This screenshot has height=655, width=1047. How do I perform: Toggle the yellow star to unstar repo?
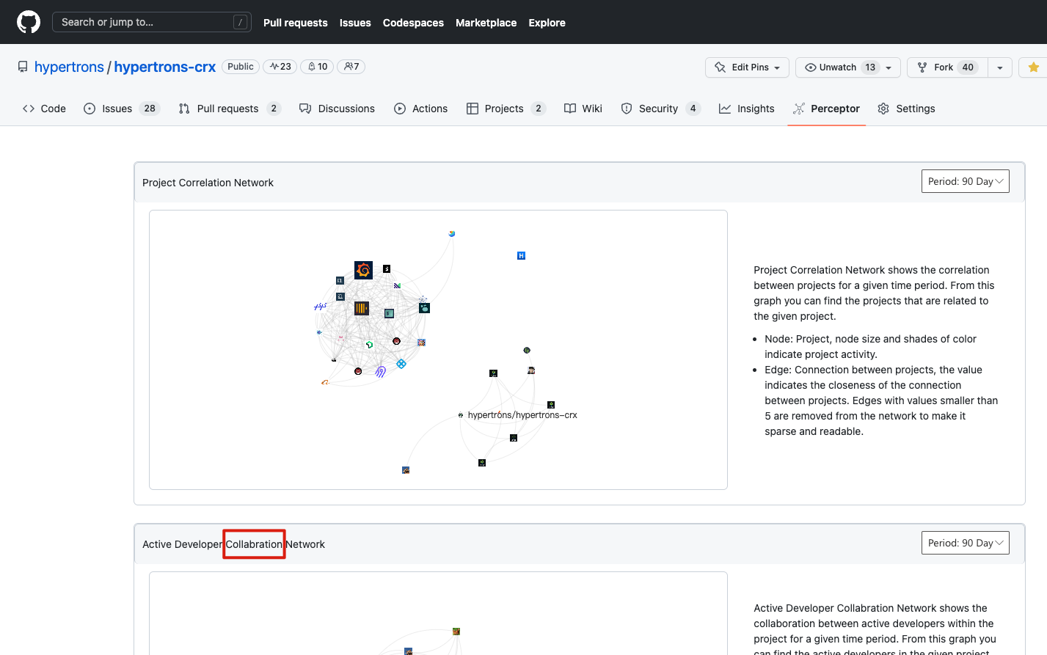point(1033,67)
